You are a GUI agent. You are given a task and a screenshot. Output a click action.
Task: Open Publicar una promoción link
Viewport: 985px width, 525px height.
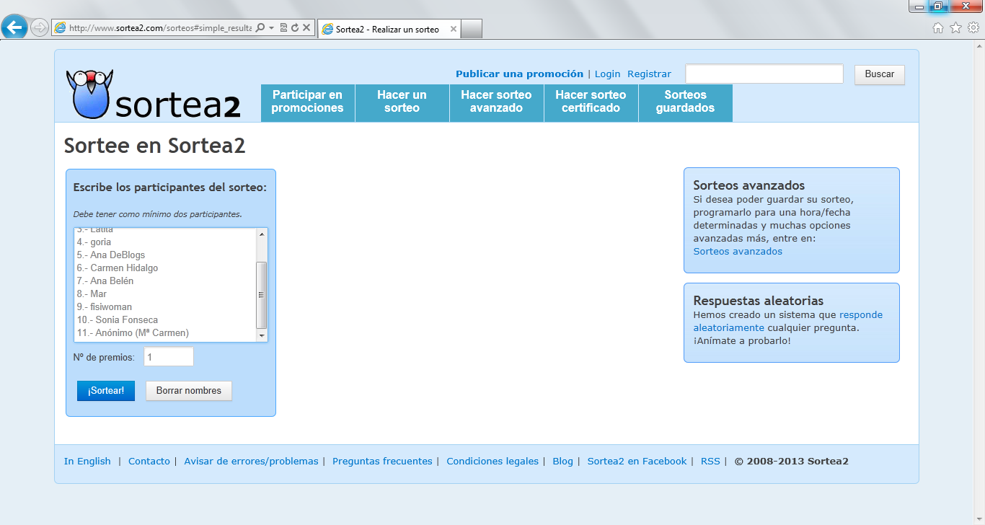tap(519, 74)
